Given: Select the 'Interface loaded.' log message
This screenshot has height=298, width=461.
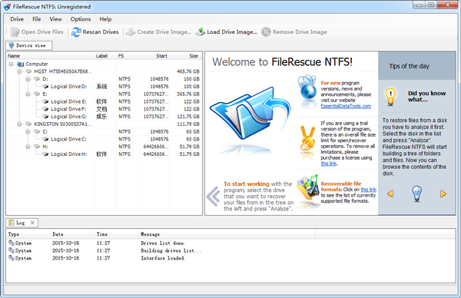Looking at the screenshot, I should pos(163,258).
